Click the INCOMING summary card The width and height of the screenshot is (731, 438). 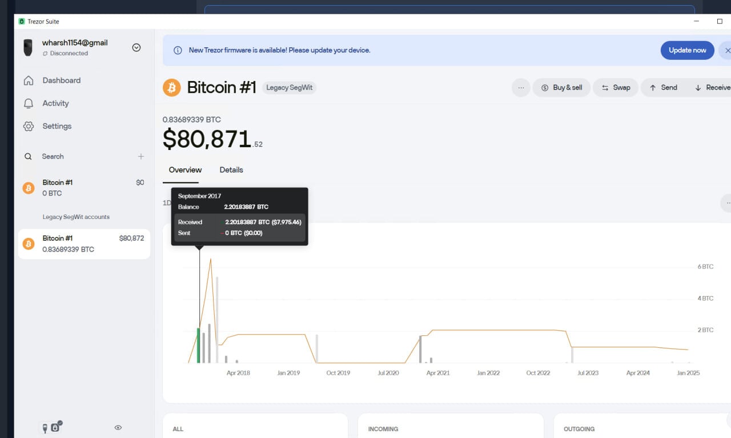tap(451, 425)
